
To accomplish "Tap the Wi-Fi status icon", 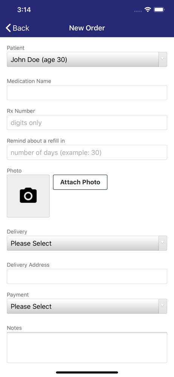I will click(x=148, y=10).
